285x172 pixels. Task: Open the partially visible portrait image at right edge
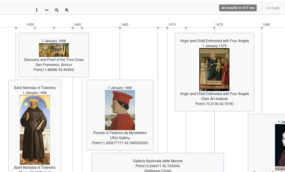280,147
